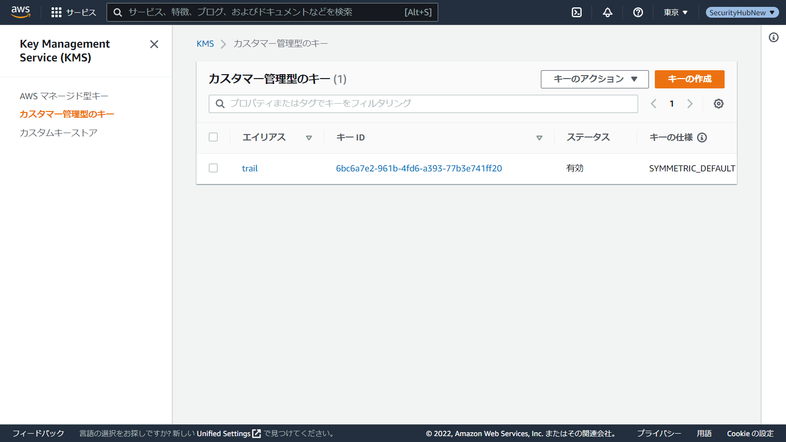Click the info icon beside キーの仕様
This screenshot has width=786, height=442.
[702, 138]
